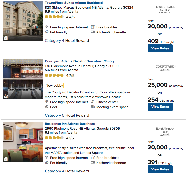Open Residence Inn Atlanta Buckhead hotel link
This screenshot has height=176, width=188.
(x=70, y=124)
